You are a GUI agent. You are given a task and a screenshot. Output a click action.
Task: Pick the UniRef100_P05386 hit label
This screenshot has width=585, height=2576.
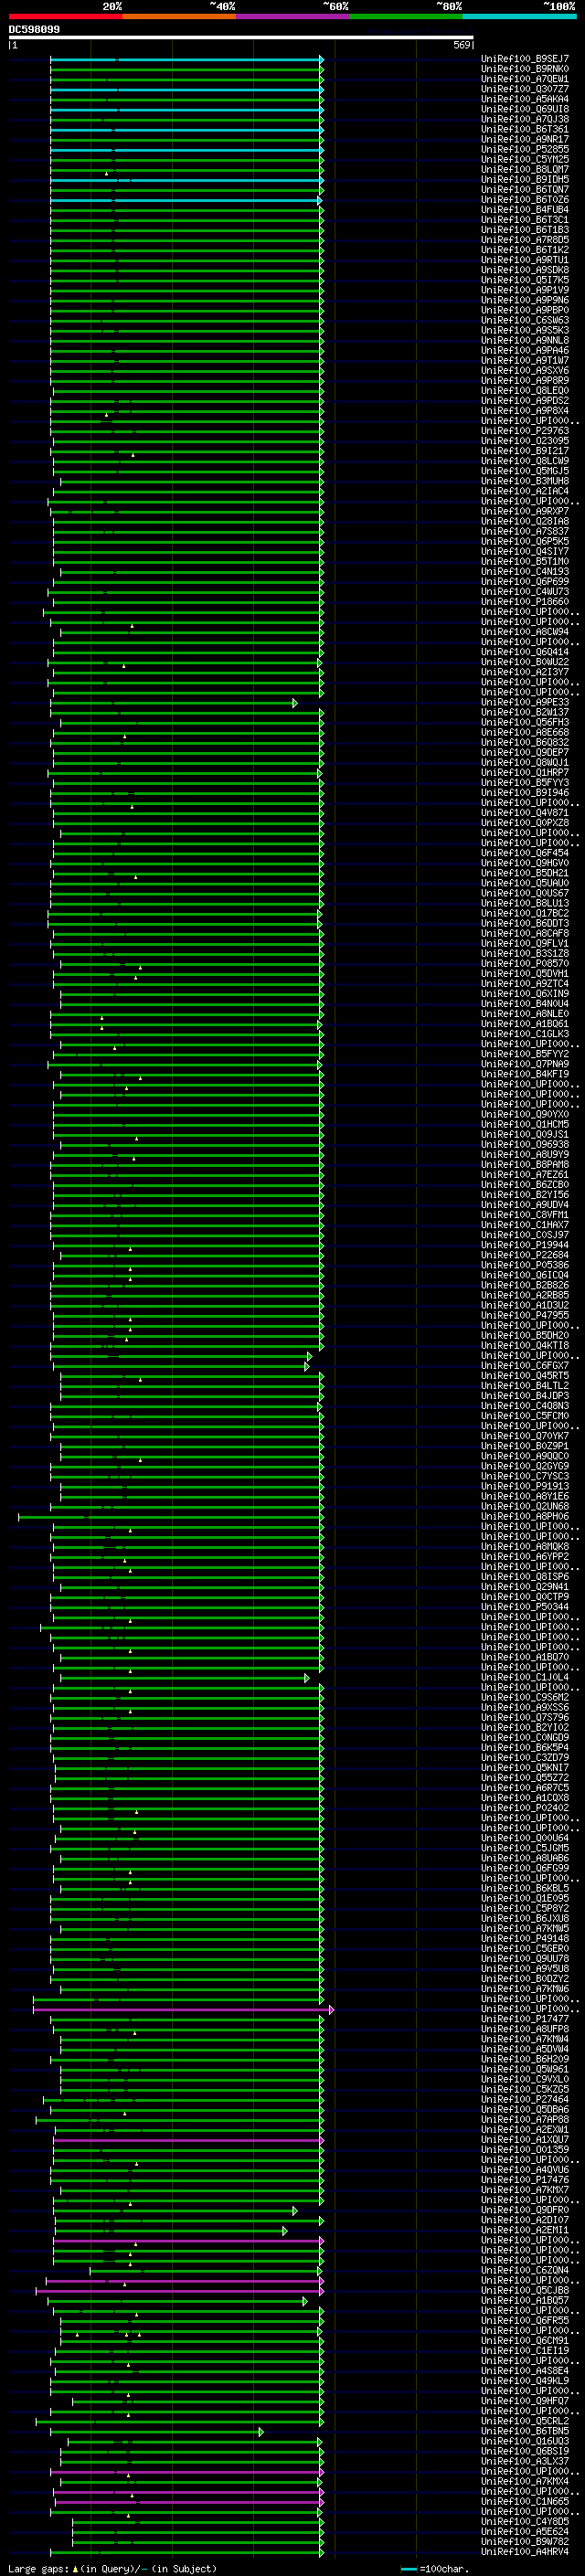[525, 1265]
